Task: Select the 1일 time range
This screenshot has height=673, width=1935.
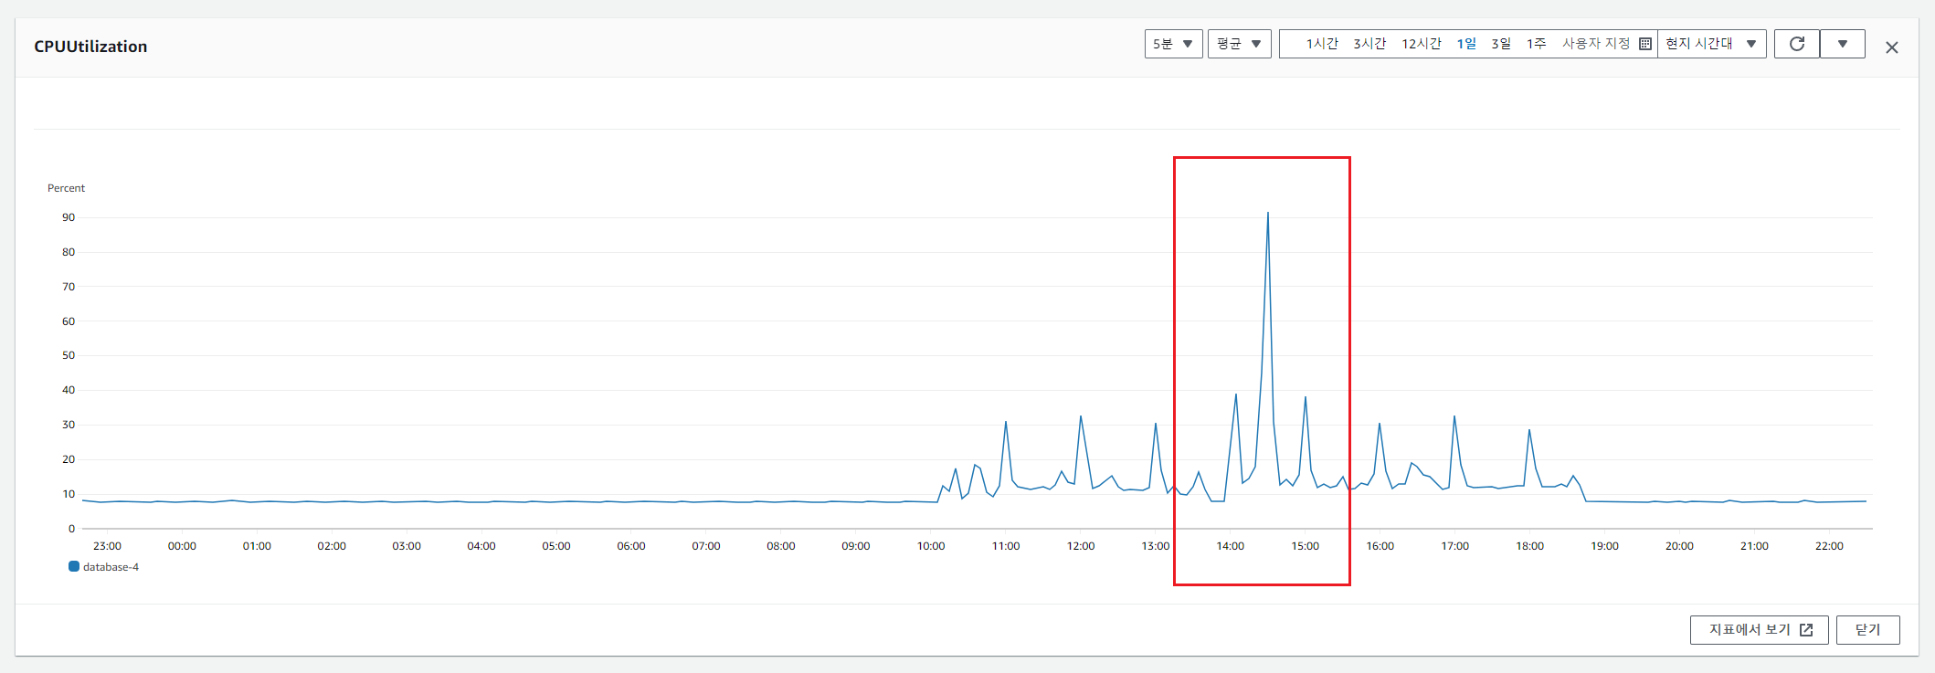Action: [x=1465, y=44]
